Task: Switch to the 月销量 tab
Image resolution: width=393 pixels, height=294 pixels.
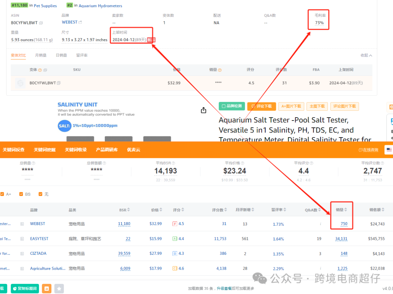Action: [41, 56]
